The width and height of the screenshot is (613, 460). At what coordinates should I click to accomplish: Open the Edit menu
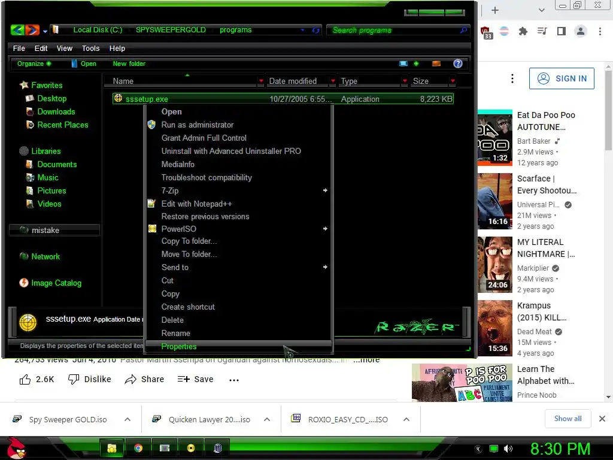pos(41,48)
